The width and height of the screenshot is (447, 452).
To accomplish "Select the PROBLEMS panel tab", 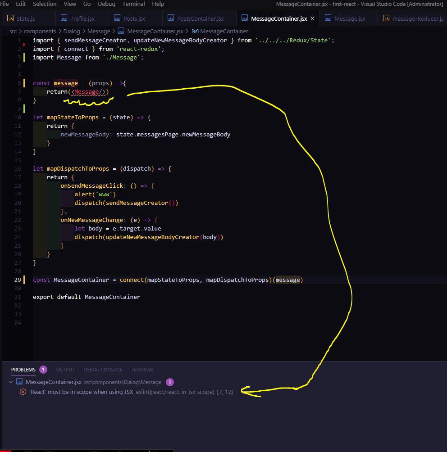I will [23, 370].
